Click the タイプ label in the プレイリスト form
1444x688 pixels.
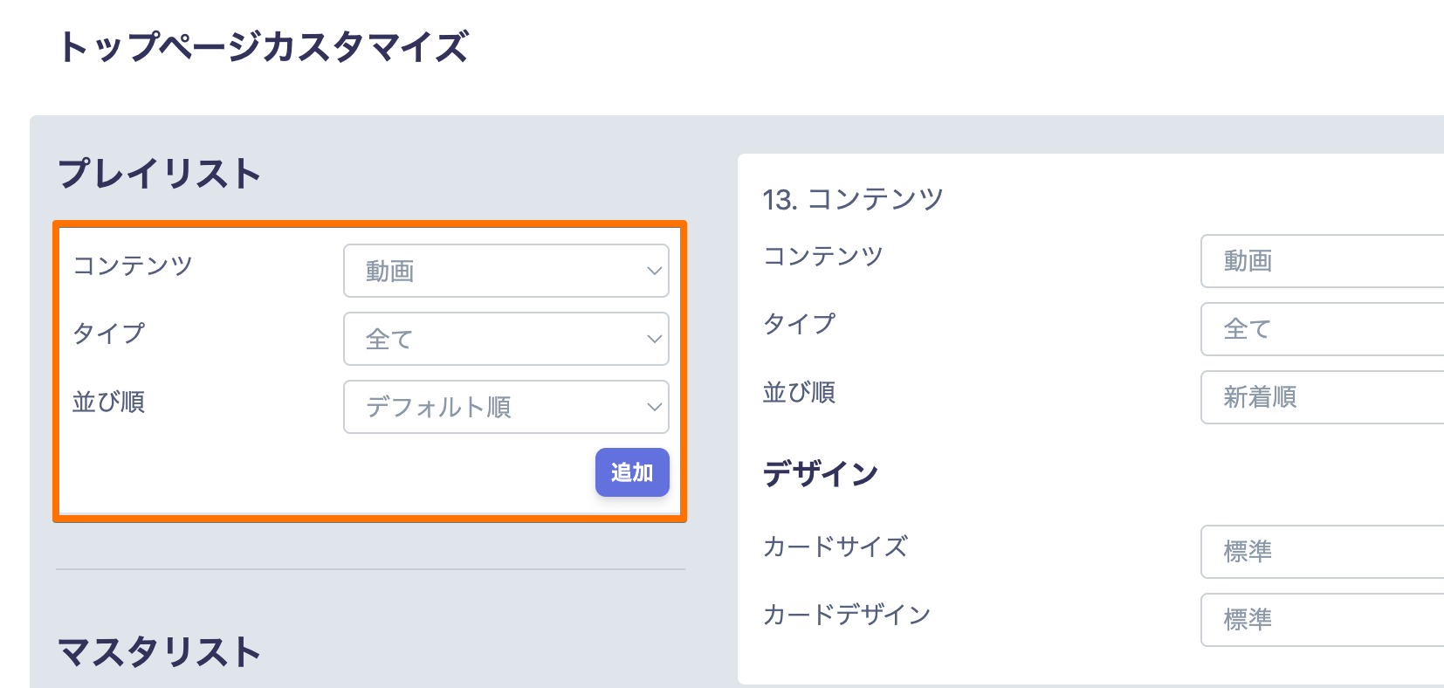tap(109, 334)
